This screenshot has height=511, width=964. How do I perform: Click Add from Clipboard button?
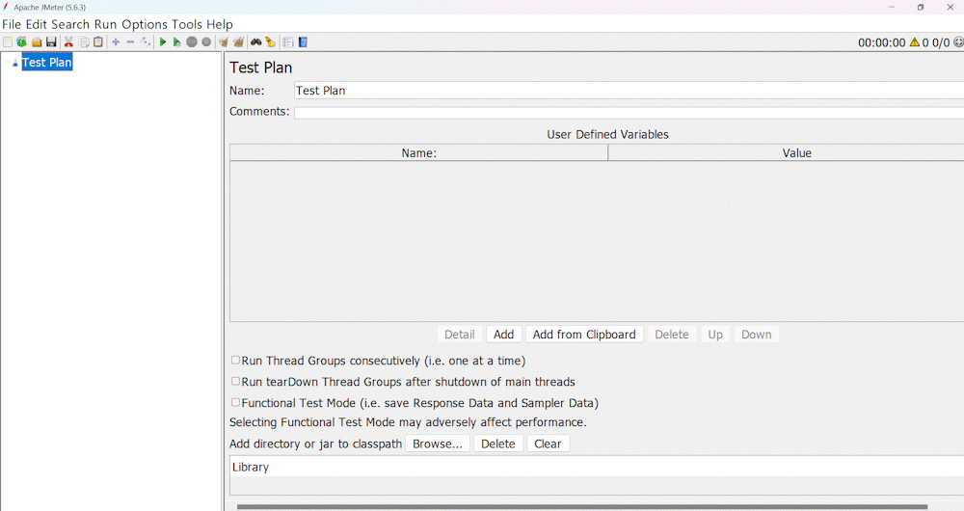(x=584, y=335)
